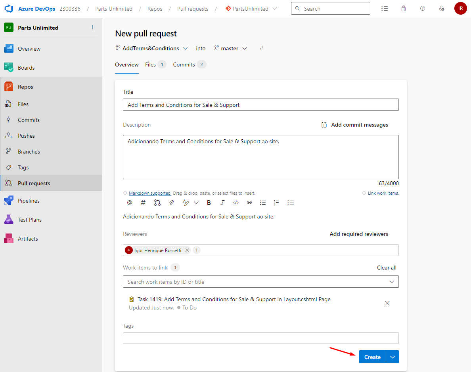Click into the Title field

coord(261,104)
